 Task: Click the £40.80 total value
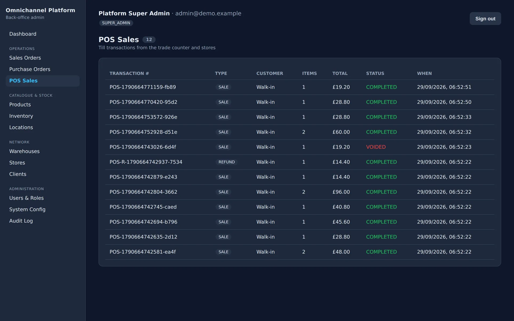tap(341, 207)
